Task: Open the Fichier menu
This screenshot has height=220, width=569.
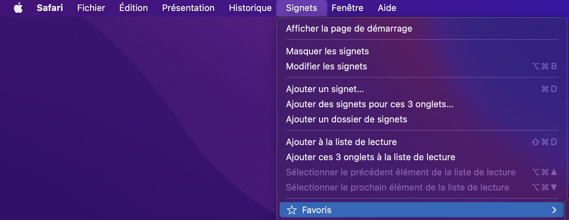Action: [91, 8]
